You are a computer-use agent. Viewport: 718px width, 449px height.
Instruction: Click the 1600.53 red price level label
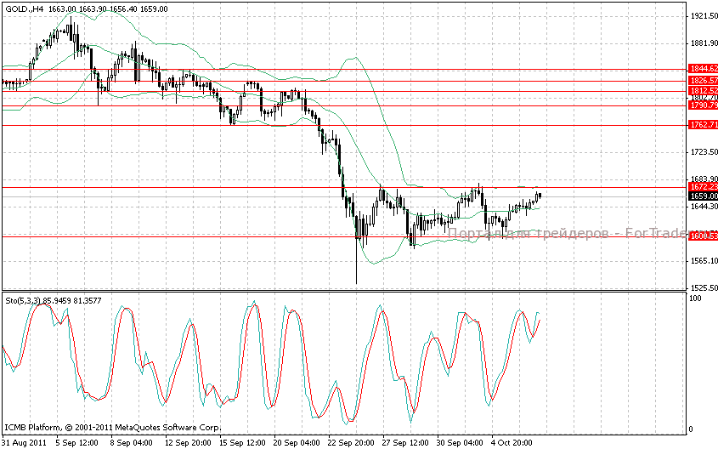[x=704, y=236]
